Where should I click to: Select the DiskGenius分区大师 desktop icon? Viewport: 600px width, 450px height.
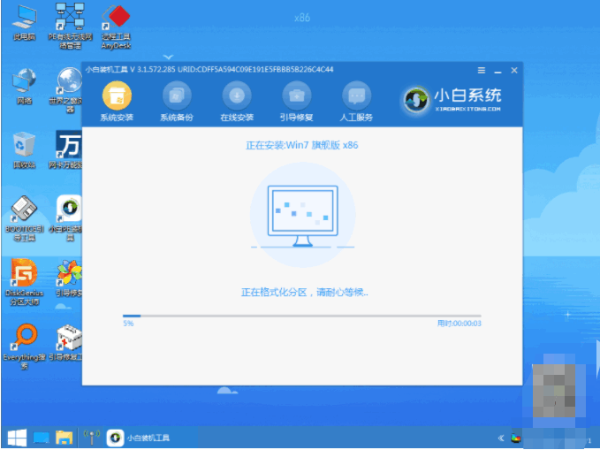coord(24,282)
